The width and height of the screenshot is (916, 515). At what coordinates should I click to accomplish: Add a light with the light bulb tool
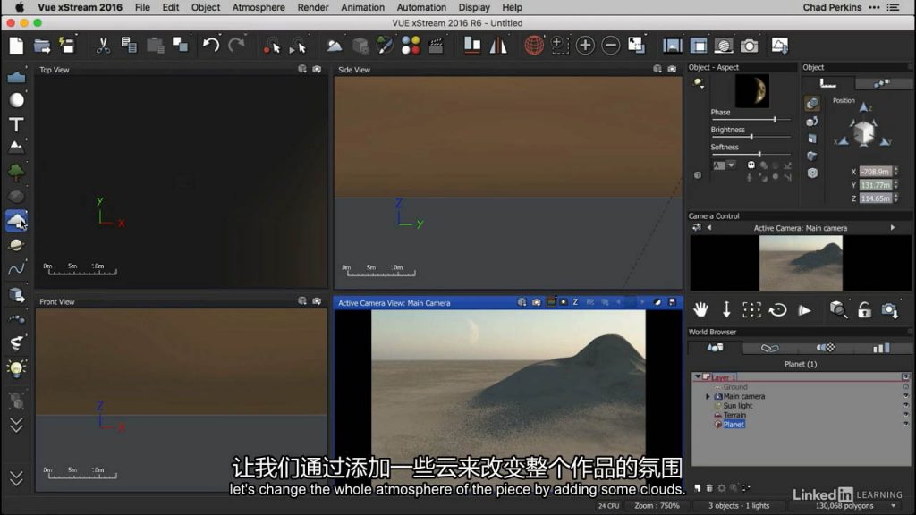pyautogui.click(x=16, y=367)
